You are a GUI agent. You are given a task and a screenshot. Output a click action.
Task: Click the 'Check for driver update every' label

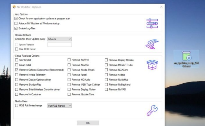click(30, 39)
